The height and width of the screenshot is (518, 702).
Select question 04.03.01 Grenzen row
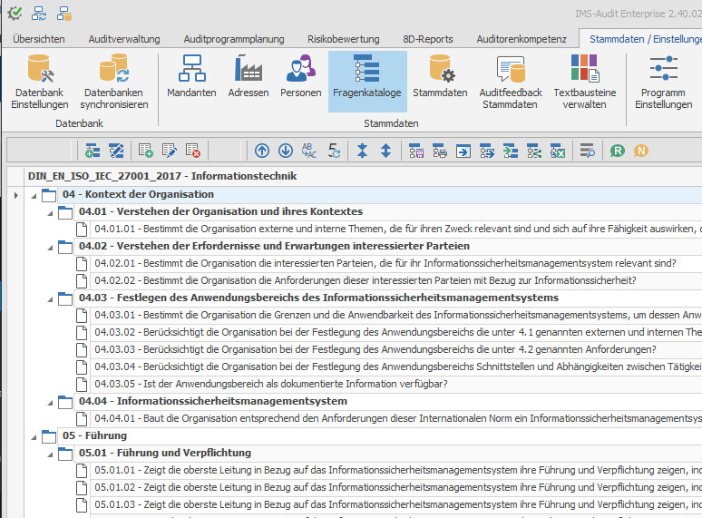pyautogui.click(x=396, y=315)
